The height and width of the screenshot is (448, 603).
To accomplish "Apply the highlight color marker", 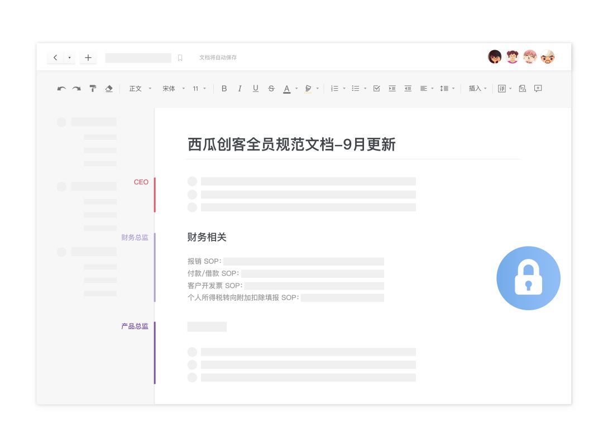I will pos(308,89).
